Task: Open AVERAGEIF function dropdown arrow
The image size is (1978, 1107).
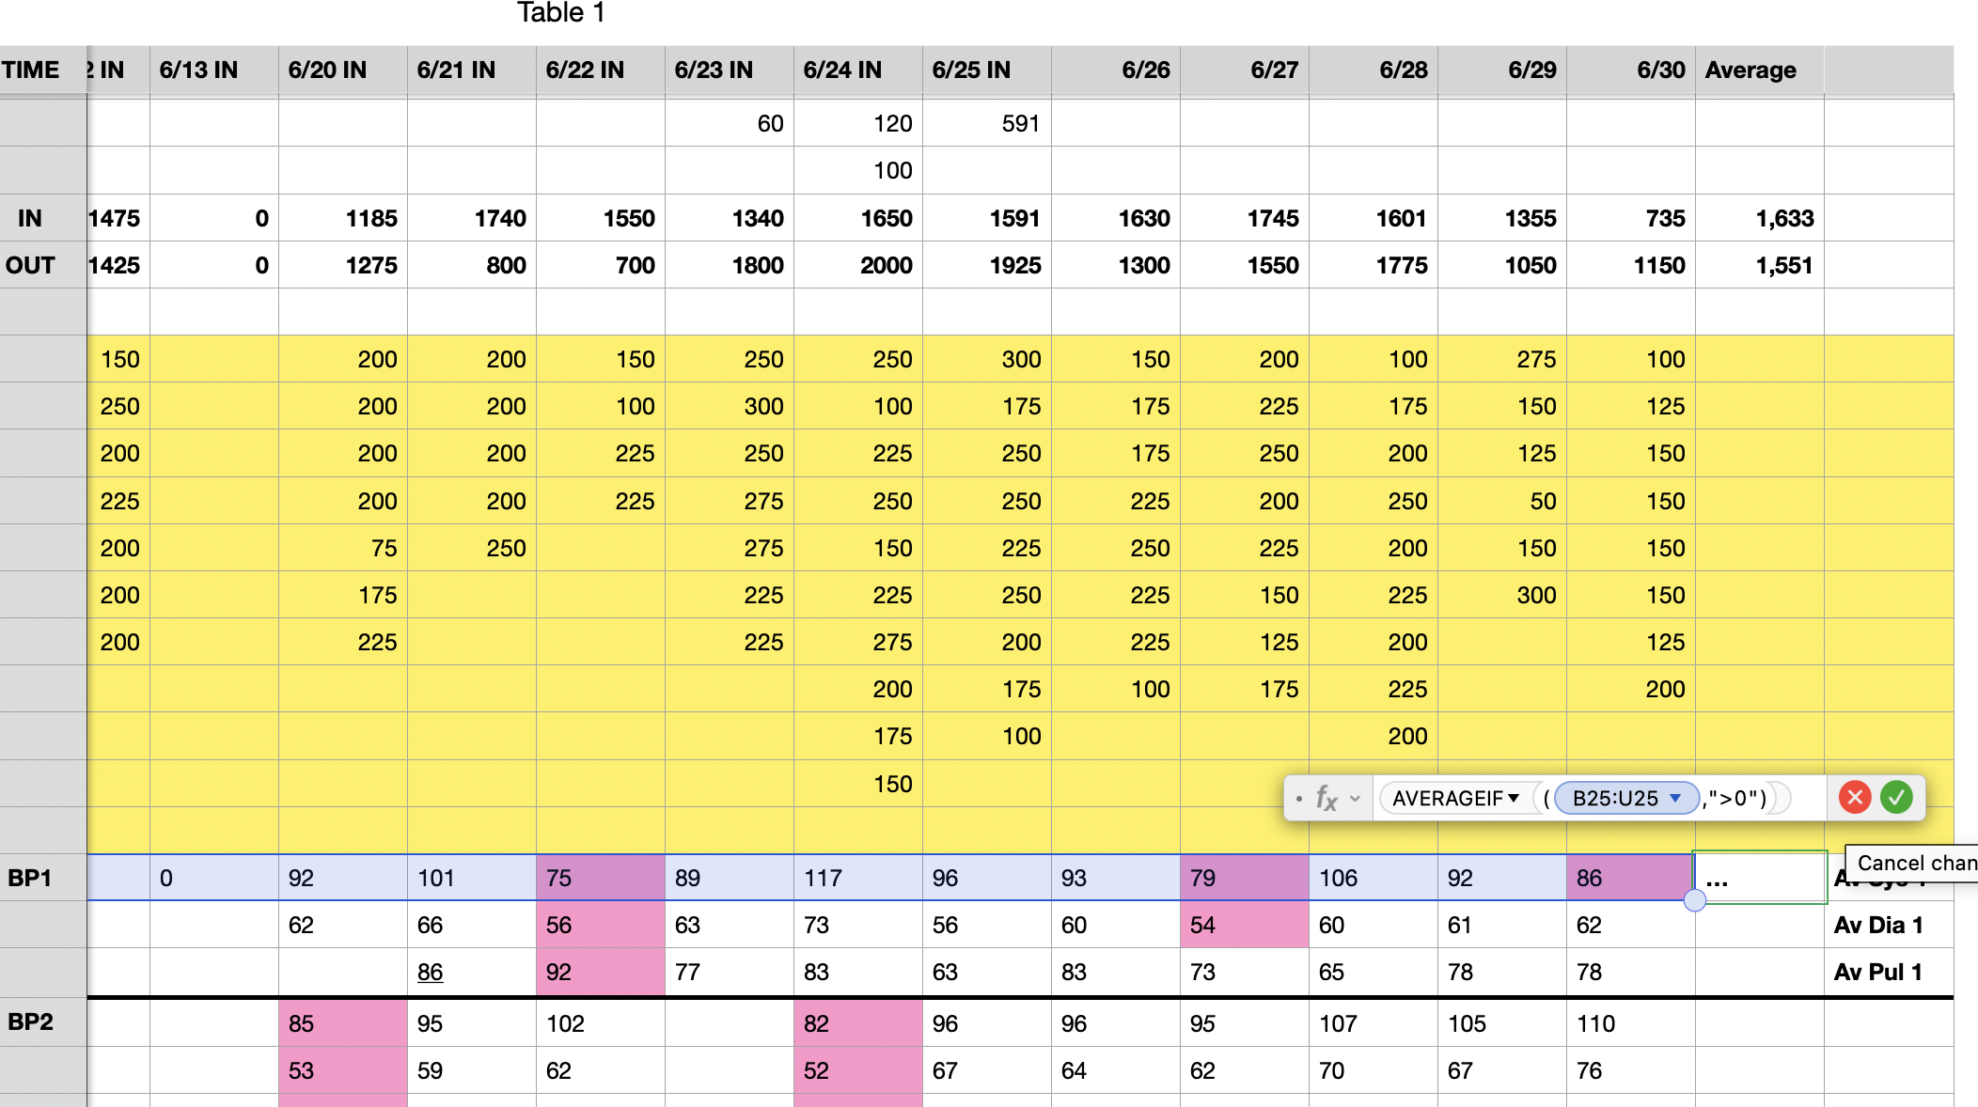Action: pos(1514,798)
